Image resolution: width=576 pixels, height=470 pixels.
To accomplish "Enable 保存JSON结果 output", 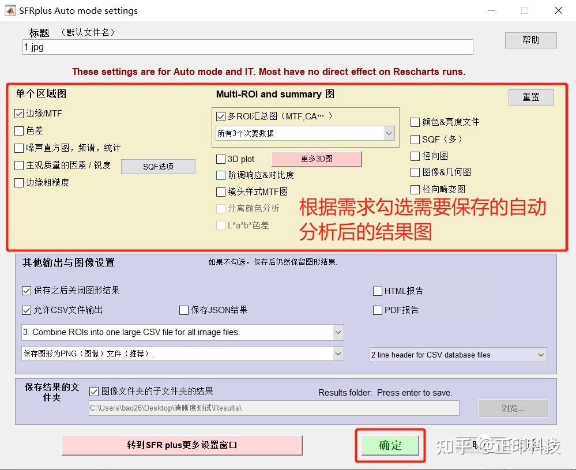I will pos(183,310).
